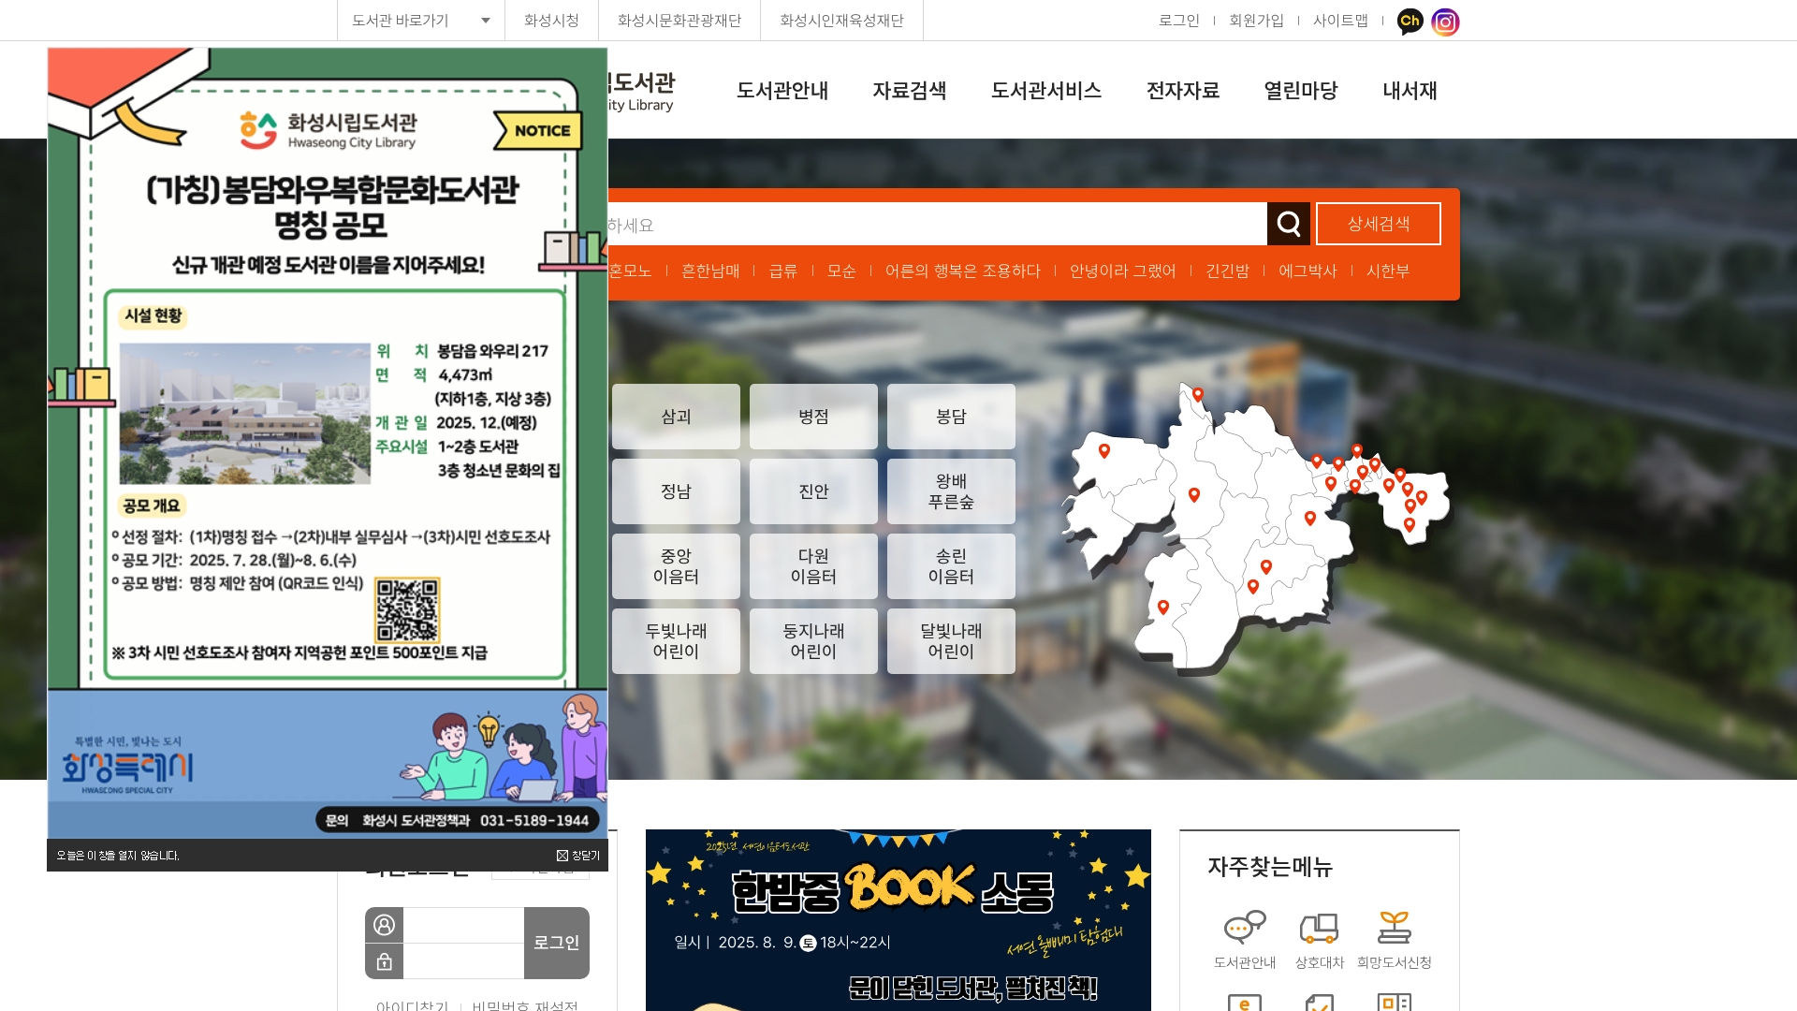Choose the 진안 library button
This screenshot has height=1011, width=1797.
813,491
